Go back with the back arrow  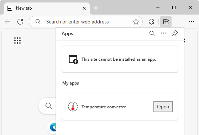tap(7, 22)
